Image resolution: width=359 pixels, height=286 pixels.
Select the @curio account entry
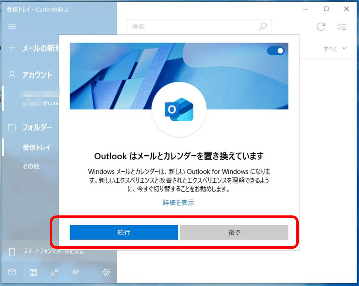click(x=31, y=98)
